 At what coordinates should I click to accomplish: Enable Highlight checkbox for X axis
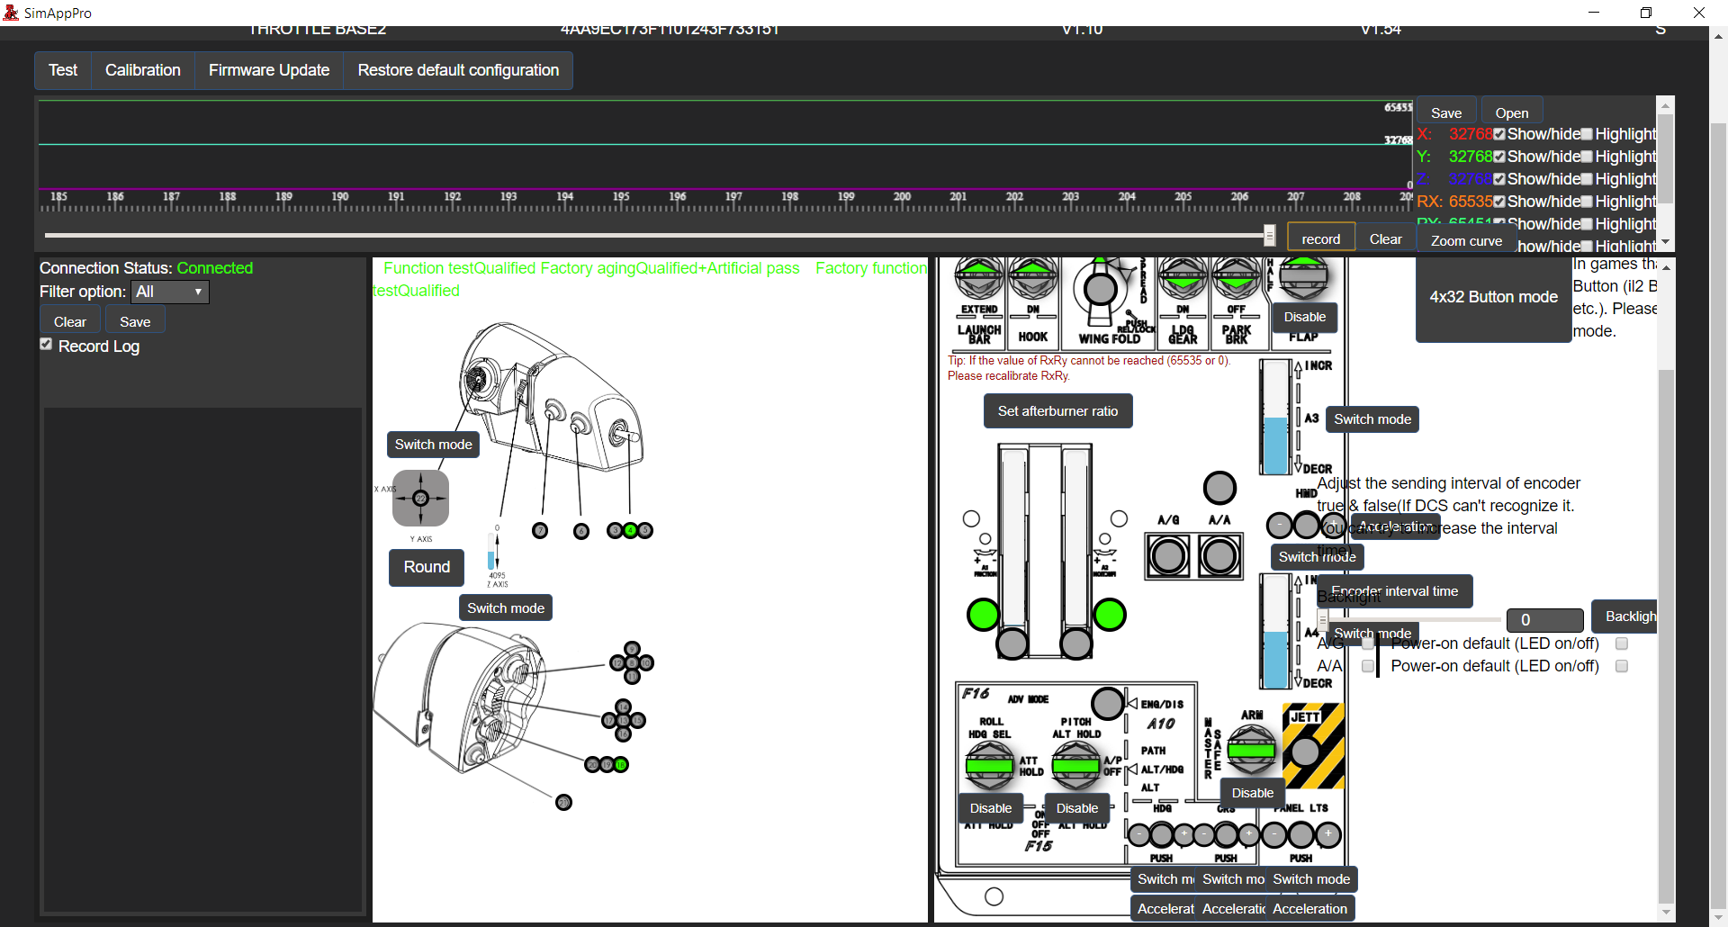(1588, 134)
